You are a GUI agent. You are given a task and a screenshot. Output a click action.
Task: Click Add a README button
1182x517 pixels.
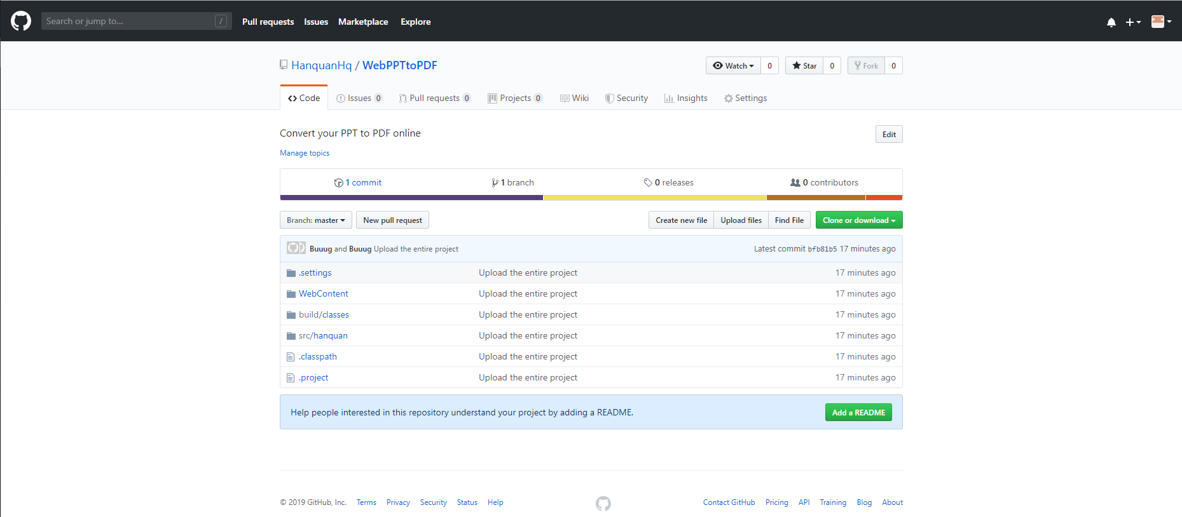[858, 412]
